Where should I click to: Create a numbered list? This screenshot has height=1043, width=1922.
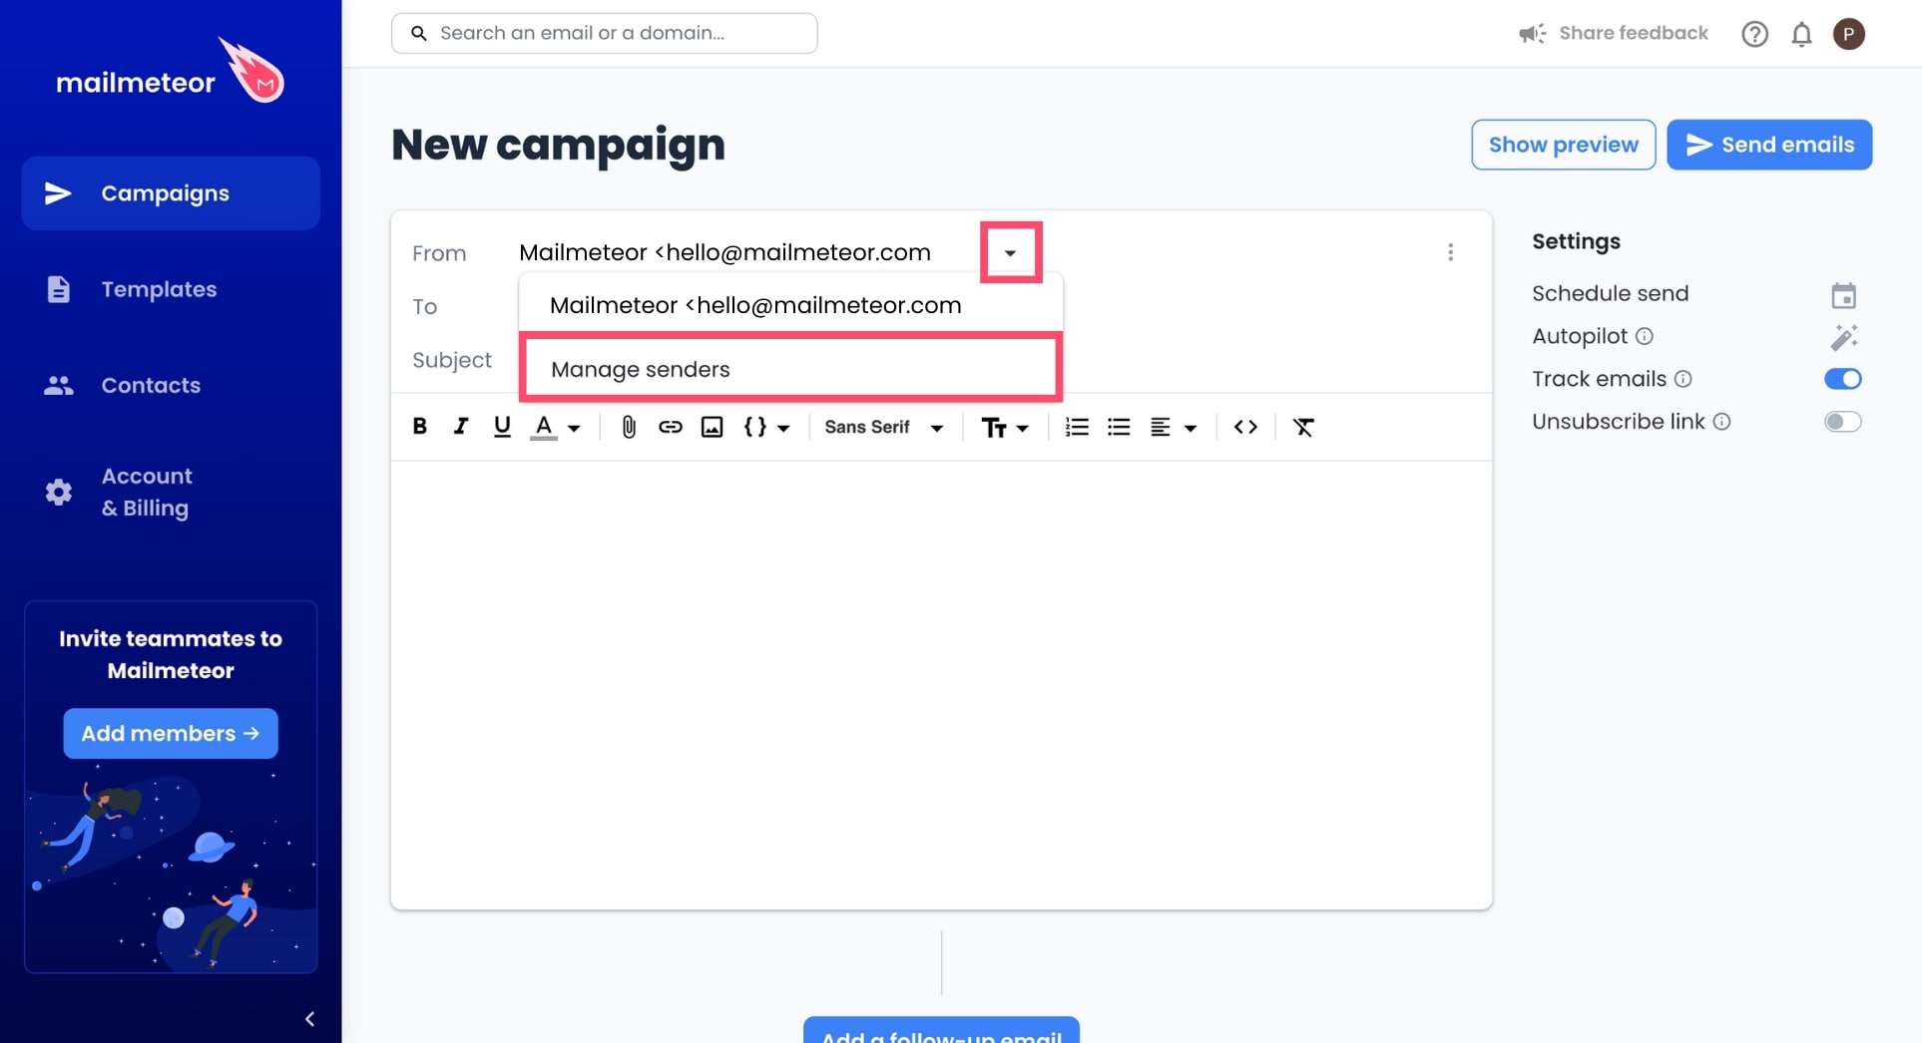(x=1077, y=427)
